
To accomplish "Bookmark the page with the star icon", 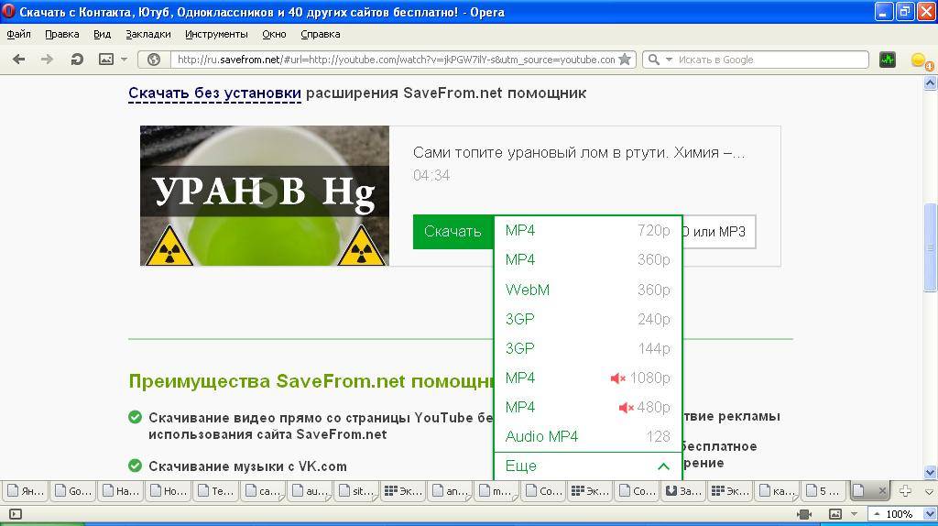I will [625, 60].
